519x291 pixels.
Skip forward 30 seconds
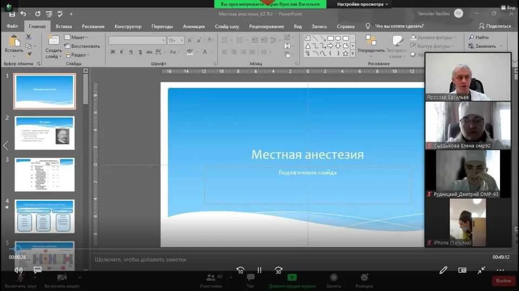tap(278, 270)
